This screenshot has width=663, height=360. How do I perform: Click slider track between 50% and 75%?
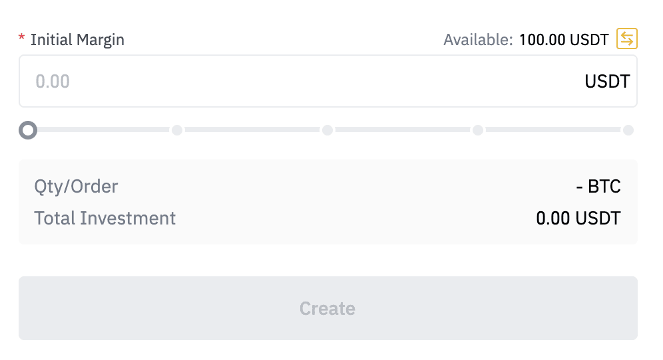coord(403,130)
